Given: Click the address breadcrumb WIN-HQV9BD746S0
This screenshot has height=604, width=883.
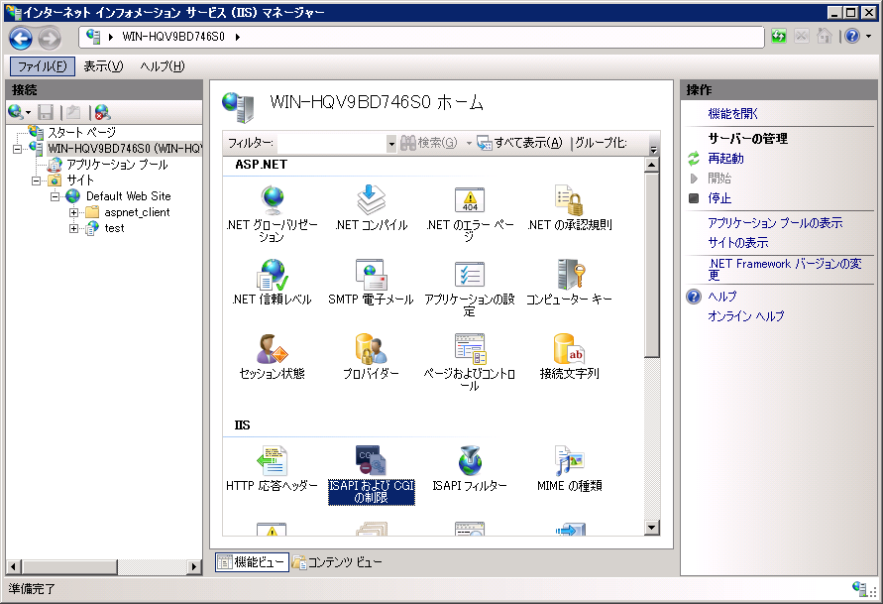Looking at the screenshot, I should pos(173,37).
